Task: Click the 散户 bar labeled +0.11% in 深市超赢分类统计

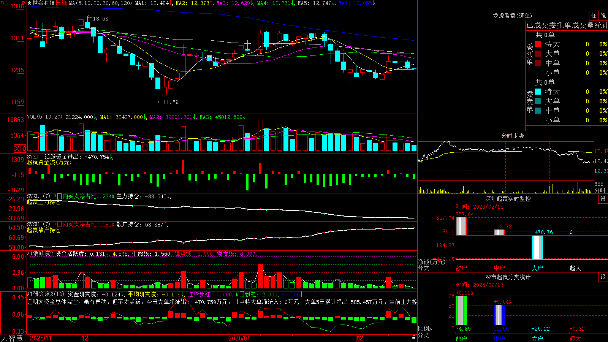Action: coord(461,310)
